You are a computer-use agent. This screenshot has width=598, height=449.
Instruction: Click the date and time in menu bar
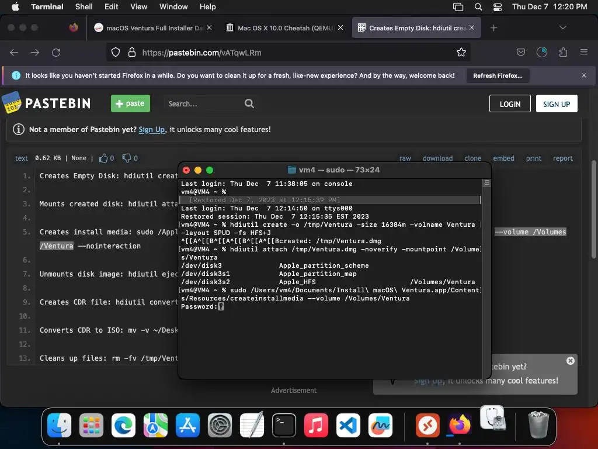point(550,6)
